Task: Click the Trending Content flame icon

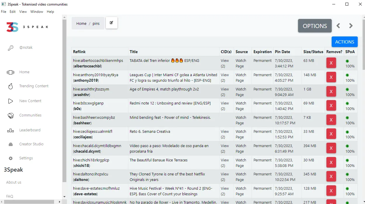Action: [11, 86]
